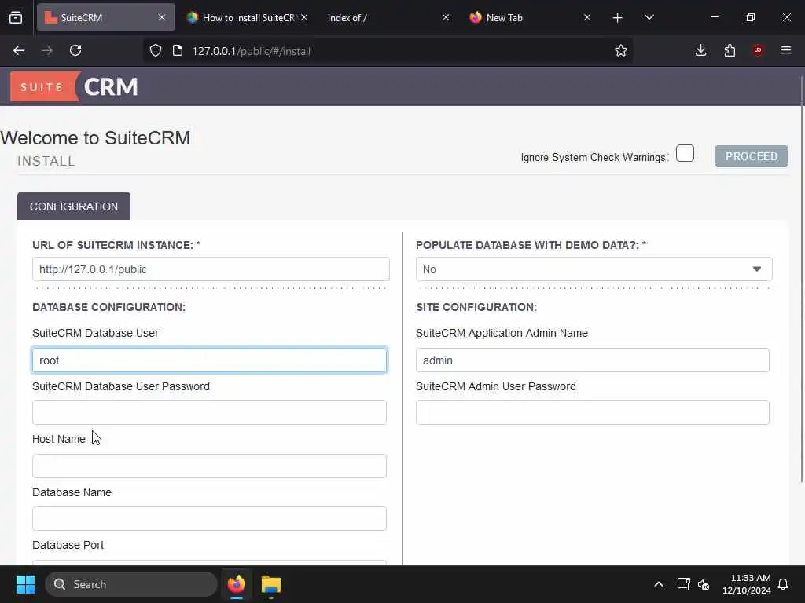Click the Host Name input field
This screenshot has height=603, width=805.
tap(209, 466)
